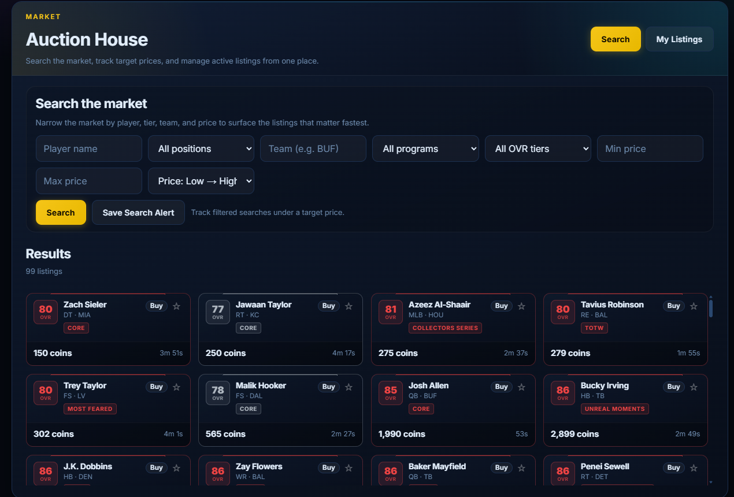Toggle star on Zay Flowers card
Screen dimensions: 734x497
[349, 468]
